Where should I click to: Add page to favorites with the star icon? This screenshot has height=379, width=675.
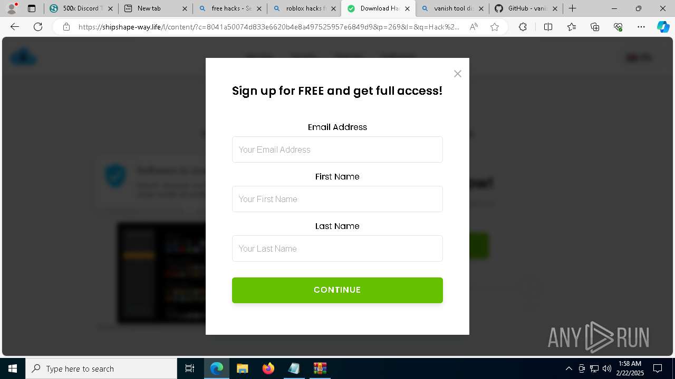point(495,27)
